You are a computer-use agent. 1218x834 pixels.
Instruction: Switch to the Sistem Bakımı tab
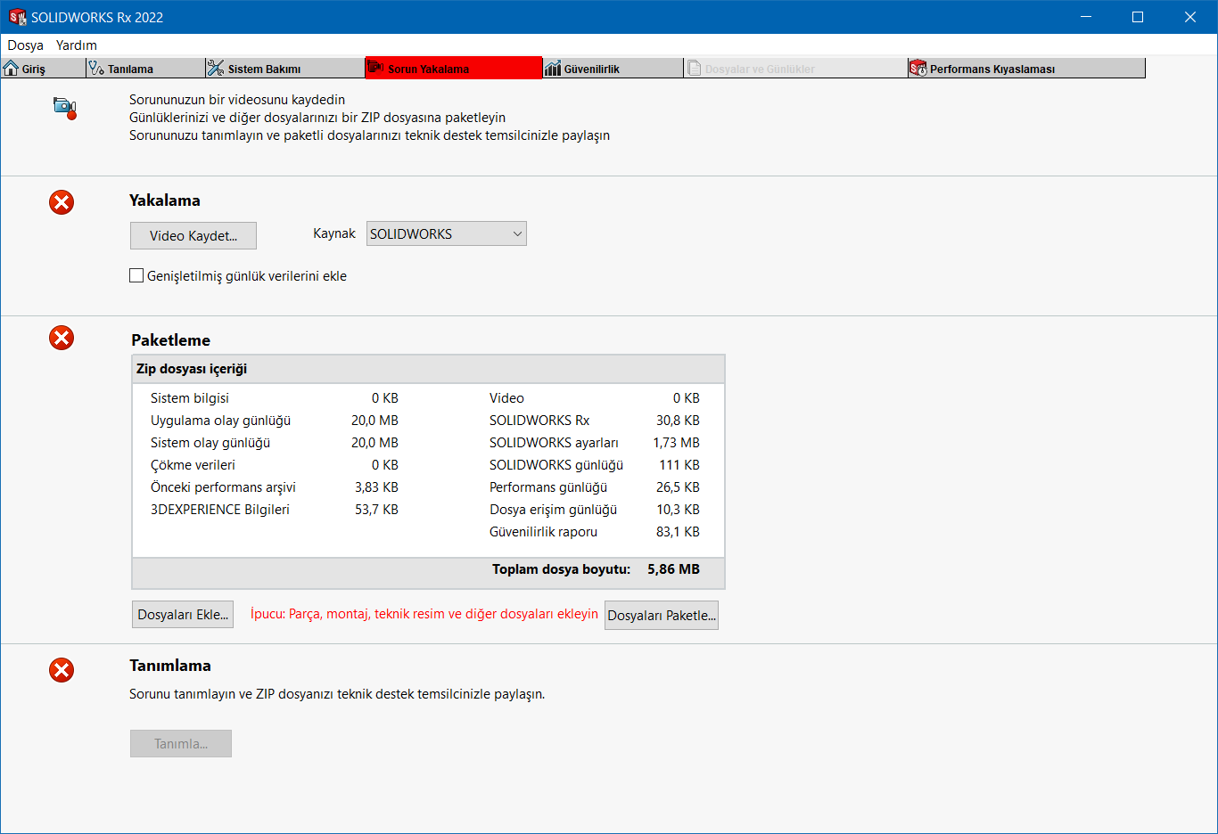click(284, 68)
